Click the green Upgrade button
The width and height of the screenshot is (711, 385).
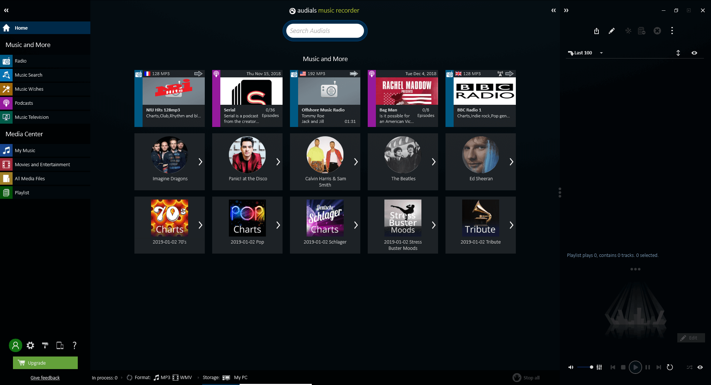(x=45, y=363)
